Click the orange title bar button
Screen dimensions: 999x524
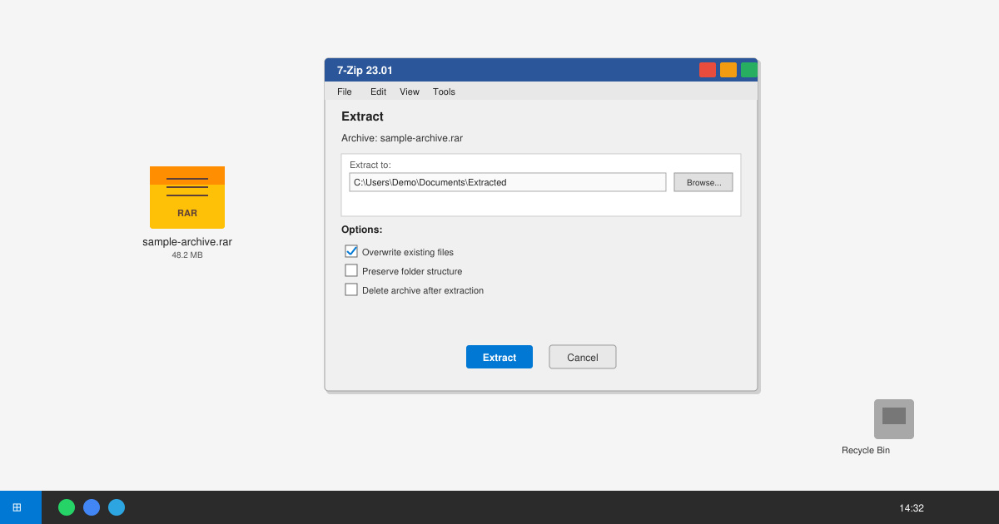pos(728,70)
